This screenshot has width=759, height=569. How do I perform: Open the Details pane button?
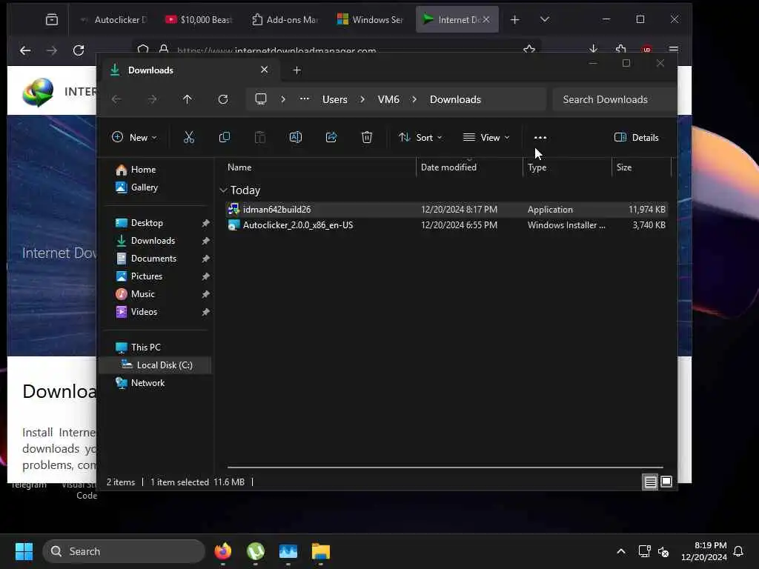point(636,137)
